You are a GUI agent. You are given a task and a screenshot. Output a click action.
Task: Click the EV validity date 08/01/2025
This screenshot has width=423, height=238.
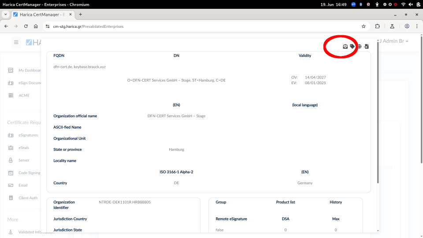pyautogui.click(x=315, y=83)
